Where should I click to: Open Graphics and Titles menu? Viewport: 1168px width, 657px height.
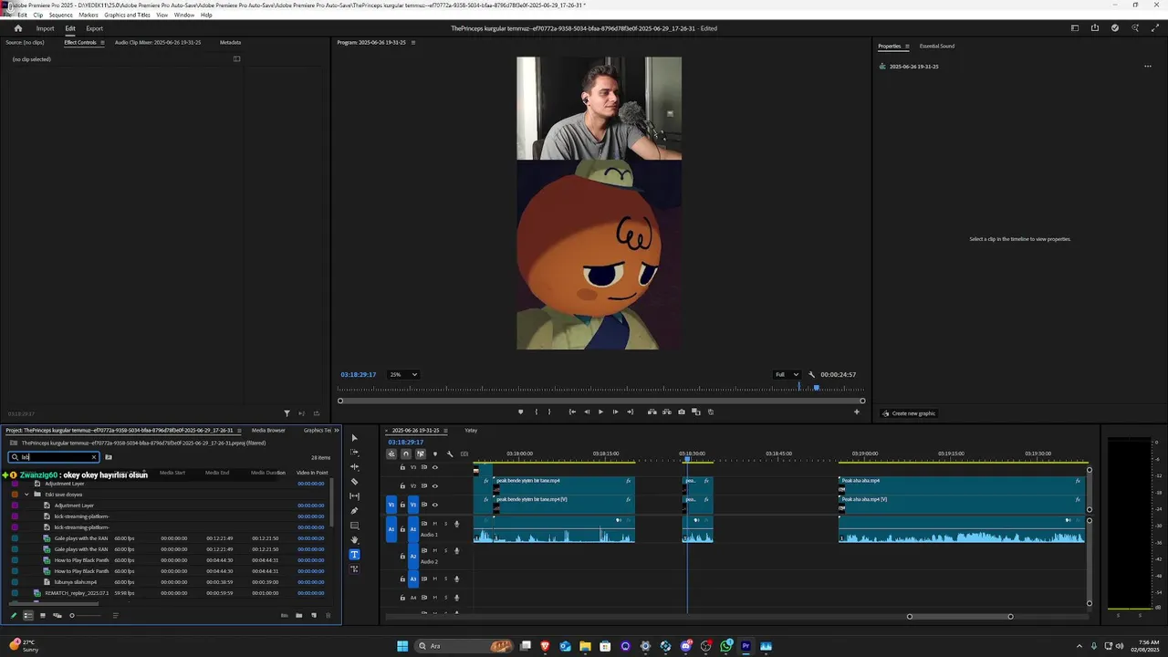coord(128,16)
